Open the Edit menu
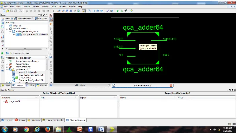The image size is (237, 133). pyautogui.click(x=12, y=7)
